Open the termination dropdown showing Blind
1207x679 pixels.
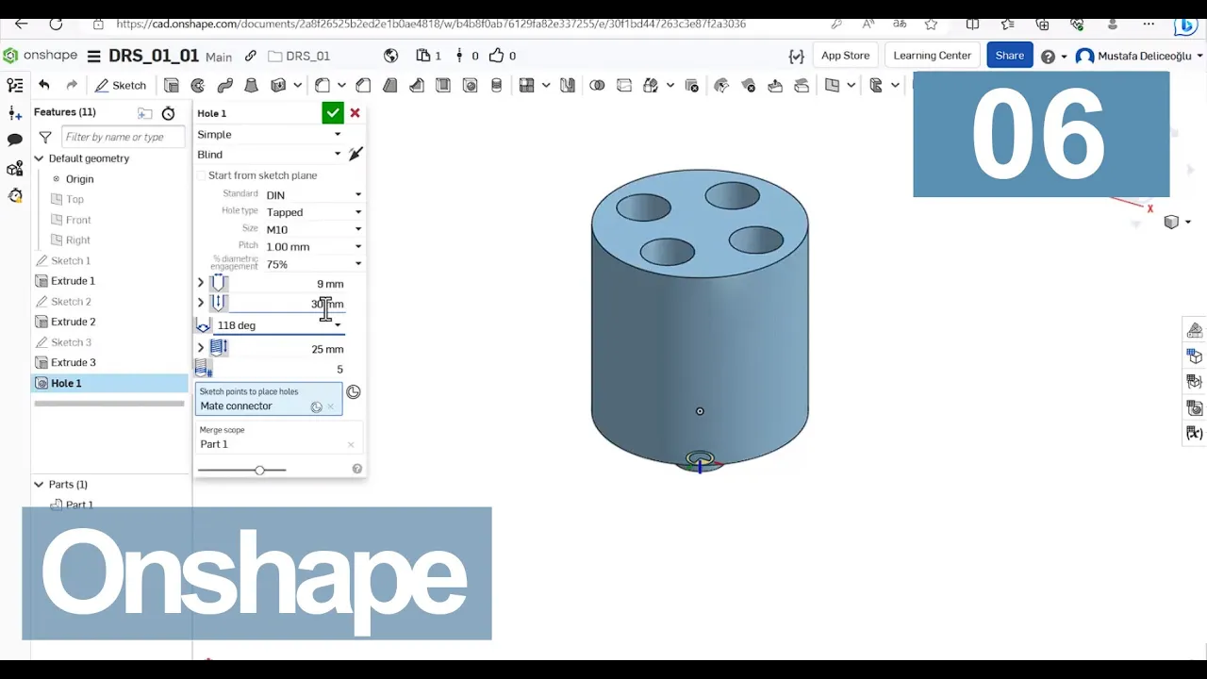pyautogui.click(x=269, y=155)
